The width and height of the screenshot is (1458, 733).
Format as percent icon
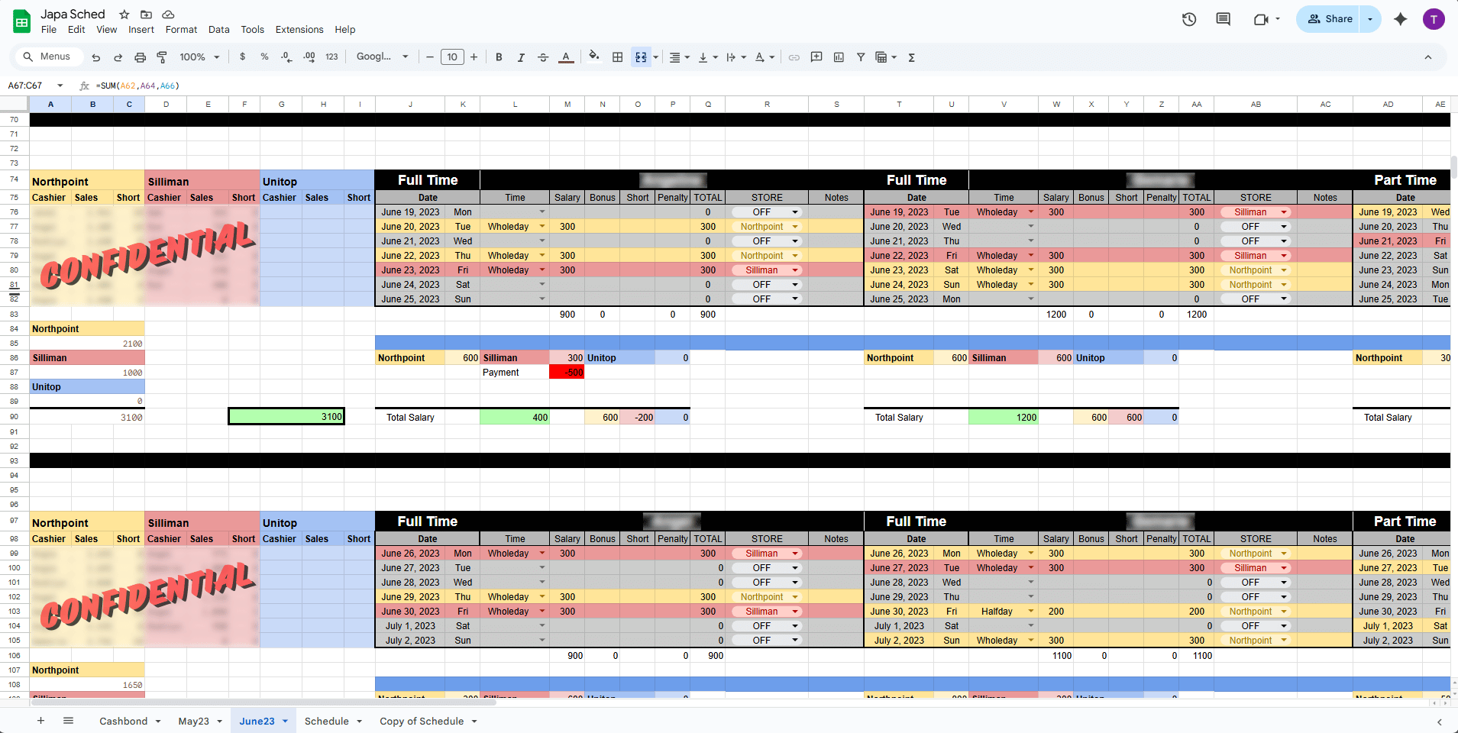coord(264,57)
